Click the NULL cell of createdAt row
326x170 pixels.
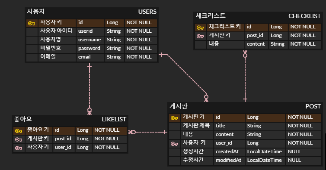(x=304, y=152)
